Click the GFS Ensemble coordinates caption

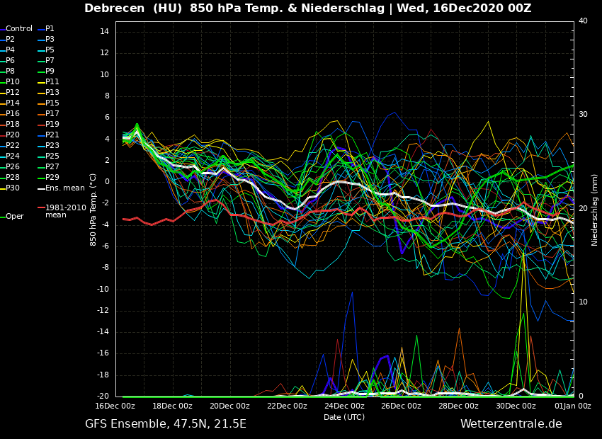click(166, 424)
